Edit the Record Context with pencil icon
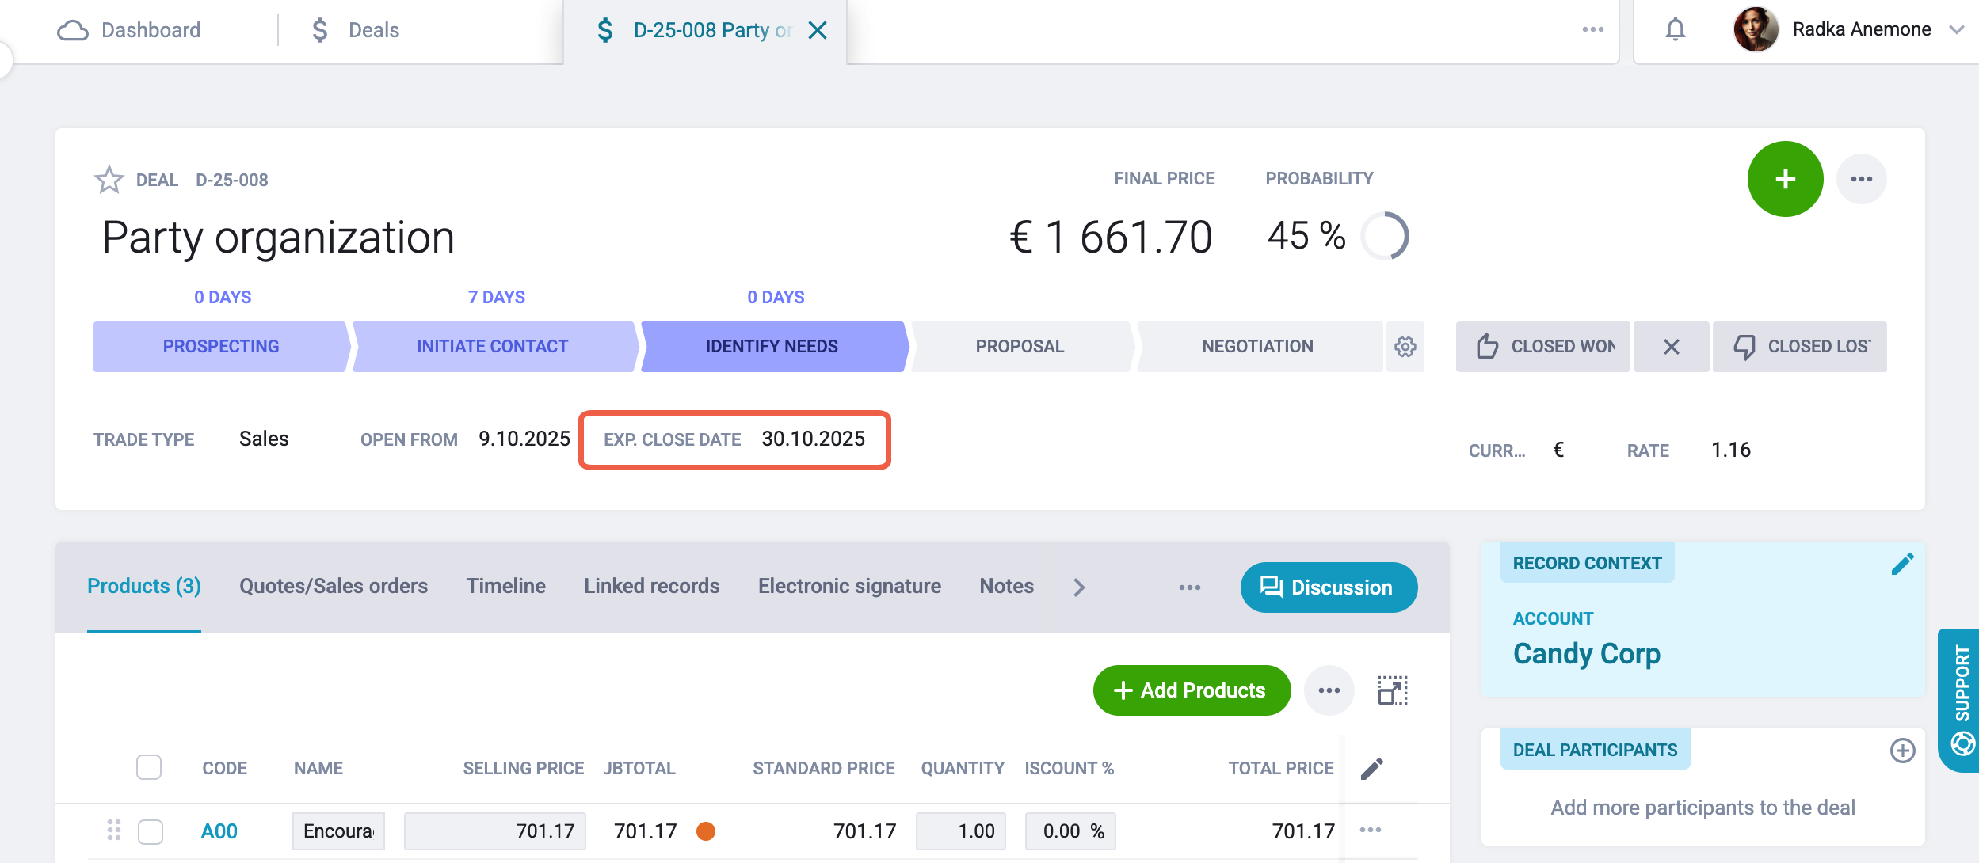The image size is (1979, 863). 1902,564
